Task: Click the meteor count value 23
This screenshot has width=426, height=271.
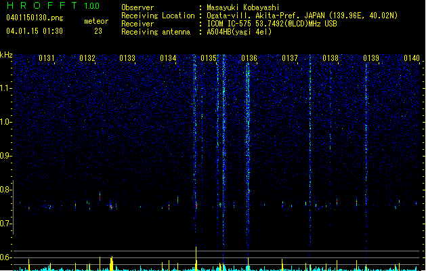Action: pyautogui.click(x=98, y=31)
